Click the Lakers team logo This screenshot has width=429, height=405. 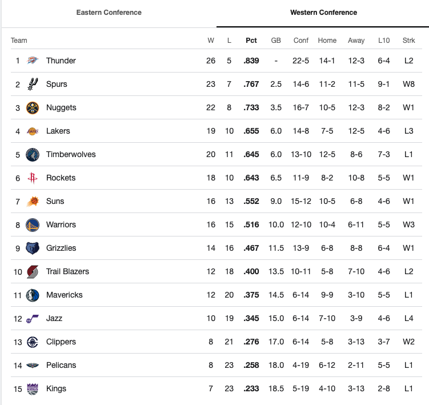click(33, 131)
